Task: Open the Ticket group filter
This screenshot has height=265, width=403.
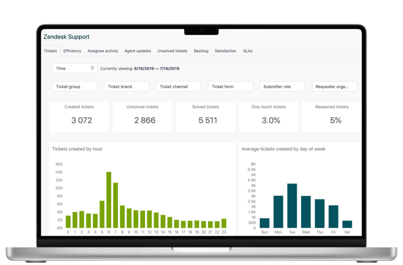Action: (x=74, y=86)
